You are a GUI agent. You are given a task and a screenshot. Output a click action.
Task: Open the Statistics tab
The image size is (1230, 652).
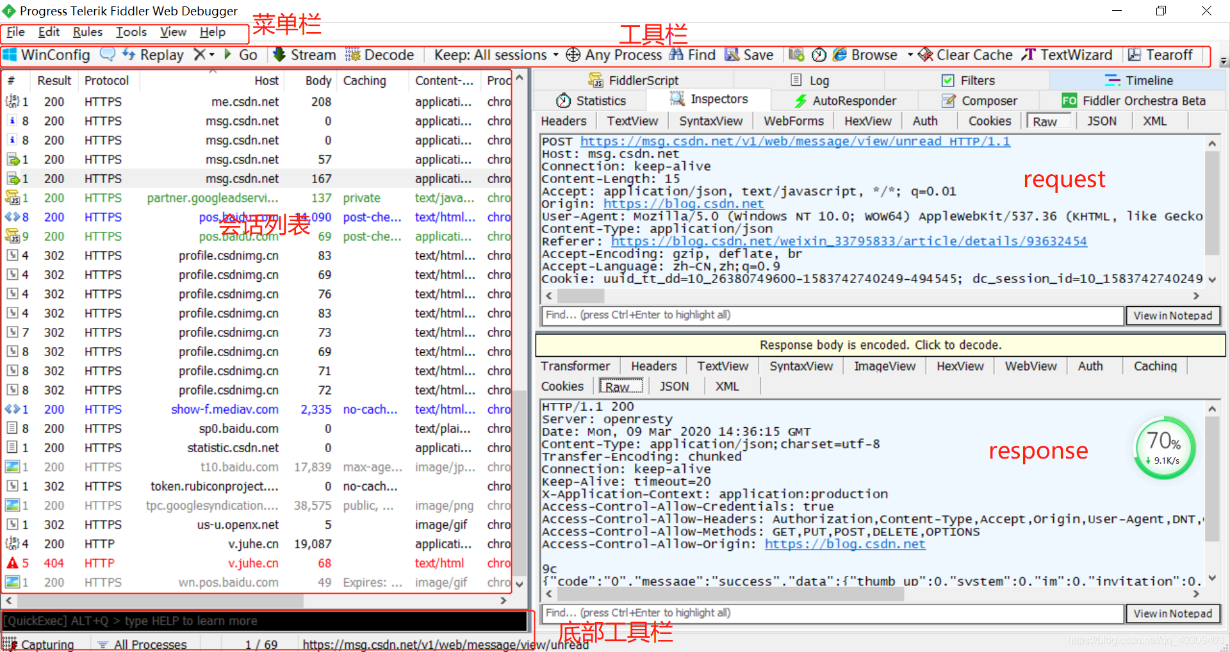(x=591, y=101)
